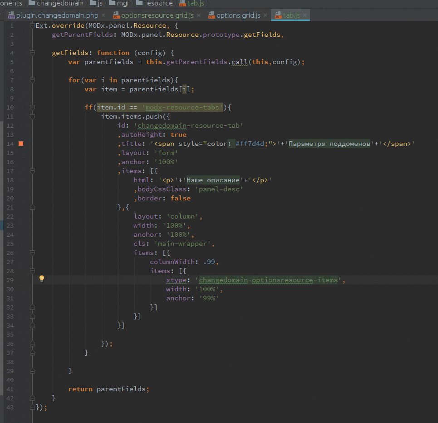The width and height of the screenshot is (438, 423).
Task: Click the 'Наше описание' string
Action: (213, 180)
